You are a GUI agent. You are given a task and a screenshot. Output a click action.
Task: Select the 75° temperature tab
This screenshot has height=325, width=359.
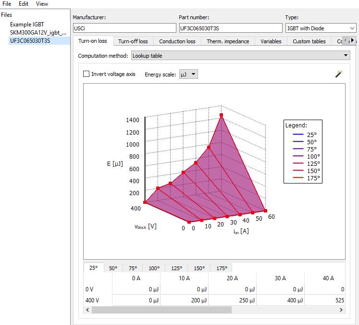coord(133,268)
